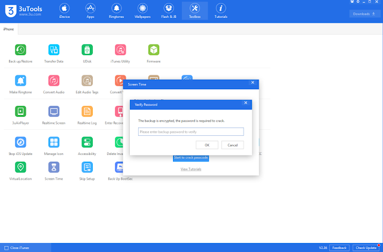
Task: Open the Apps section
Action: click(x=90, y=11)
